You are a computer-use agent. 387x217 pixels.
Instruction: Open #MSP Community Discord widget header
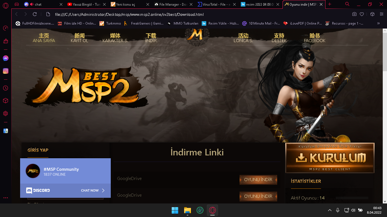pyautogui.click(x=65, y=171)
